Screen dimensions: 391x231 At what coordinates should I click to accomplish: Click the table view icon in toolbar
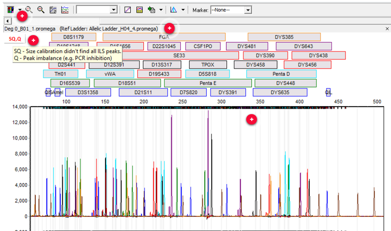coord(139,10)
